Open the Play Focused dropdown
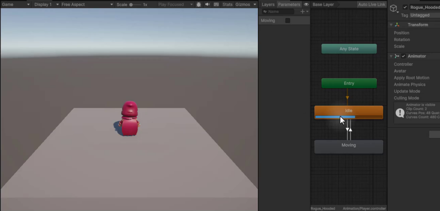The width and height of the screenshot is (440, 211). [176, 4]
